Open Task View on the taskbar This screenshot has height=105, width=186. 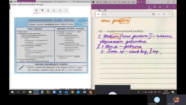coord(24,92)
